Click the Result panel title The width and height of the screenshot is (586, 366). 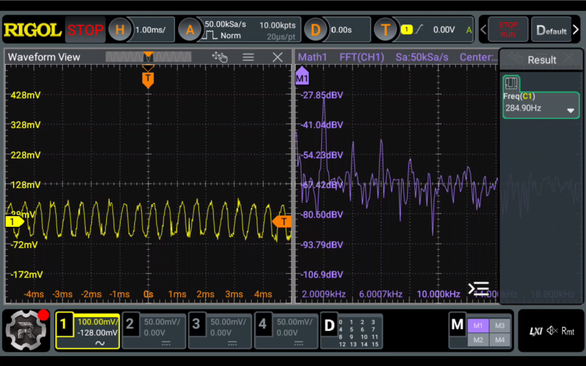tap(542, 60)
